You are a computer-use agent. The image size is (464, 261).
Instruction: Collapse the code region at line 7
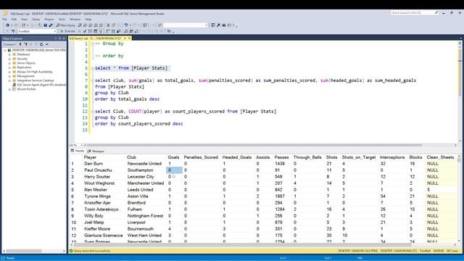coord(93,80)
